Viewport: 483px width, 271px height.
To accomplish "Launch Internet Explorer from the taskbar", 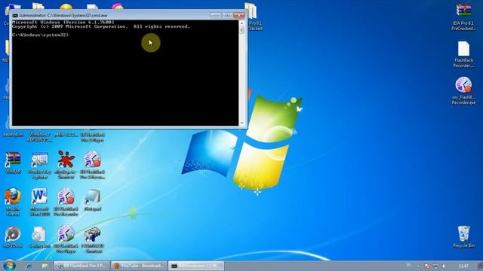I will point(29,266).
